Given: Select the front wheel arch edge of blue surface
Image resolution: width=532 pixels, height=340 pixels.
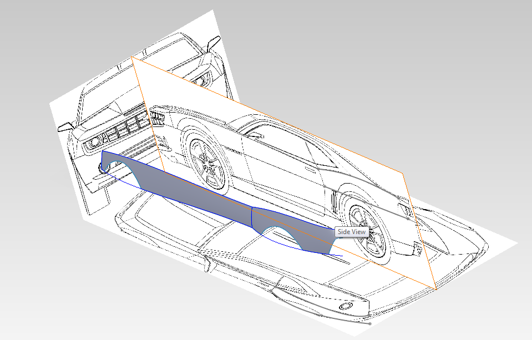Looking at the screenshot, I should (118, 163).
